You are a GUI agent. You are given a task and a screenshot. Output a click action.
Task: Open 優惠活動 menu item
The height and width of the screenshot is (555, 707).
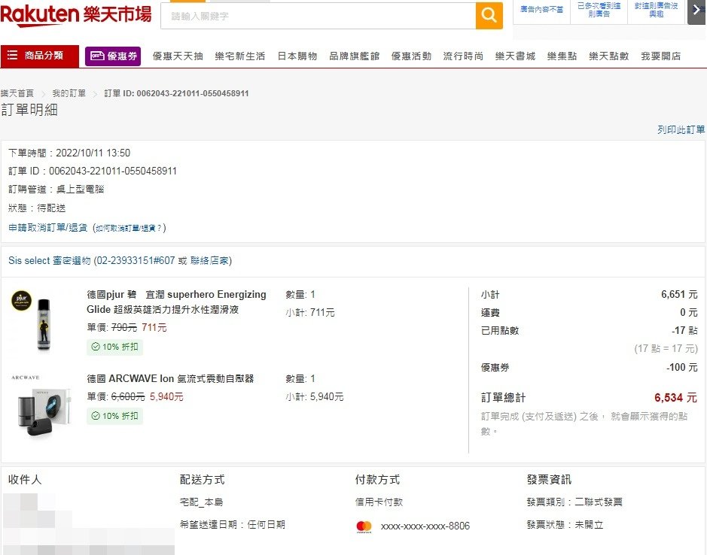pos(411,56)
